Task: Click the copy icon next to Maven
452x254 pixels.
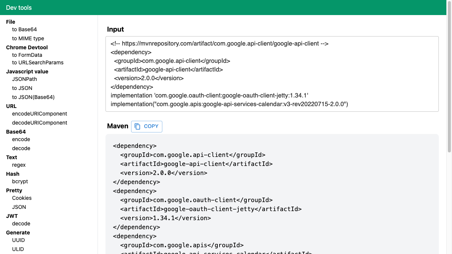Action: coord(137,126)
